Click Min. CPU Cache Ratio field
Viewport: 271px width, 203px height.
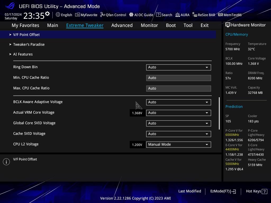coord(179,78)
